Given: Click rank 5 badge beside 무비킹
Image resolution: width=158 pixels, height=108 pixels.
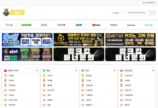Looking at the screenshot, I should [x=5, y=95].
